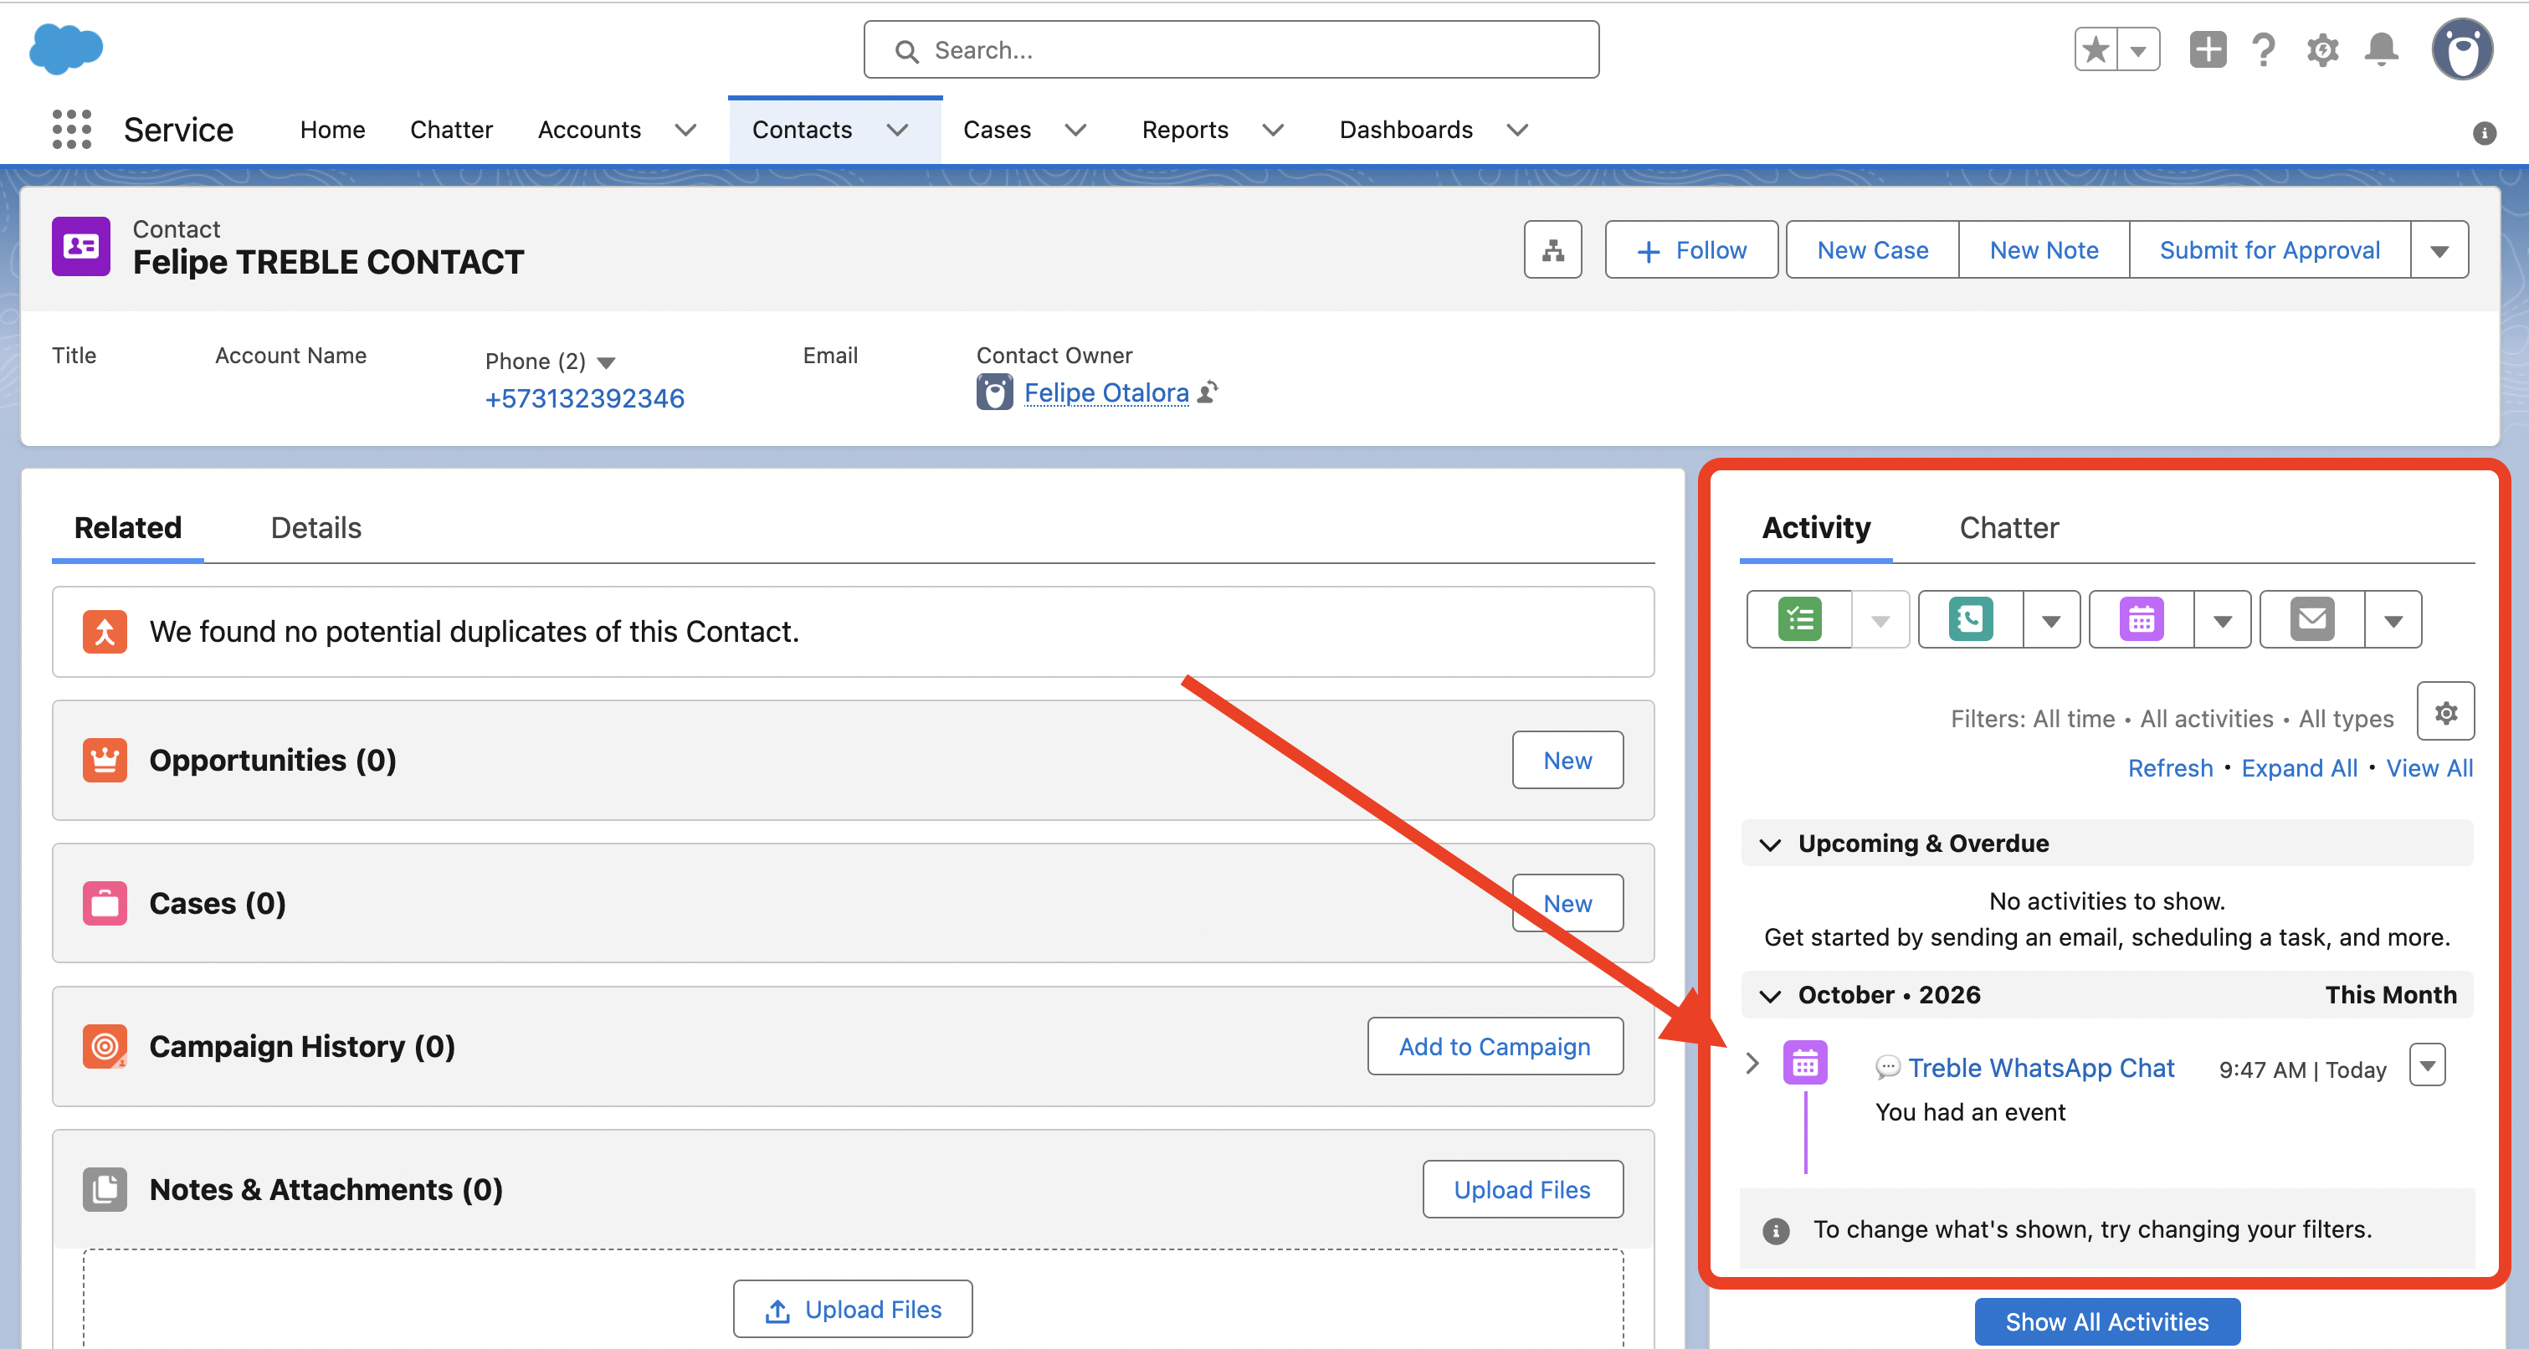Click Show All Activities button
Screen dimensions: 2529x1349
pos(2107,1321)
